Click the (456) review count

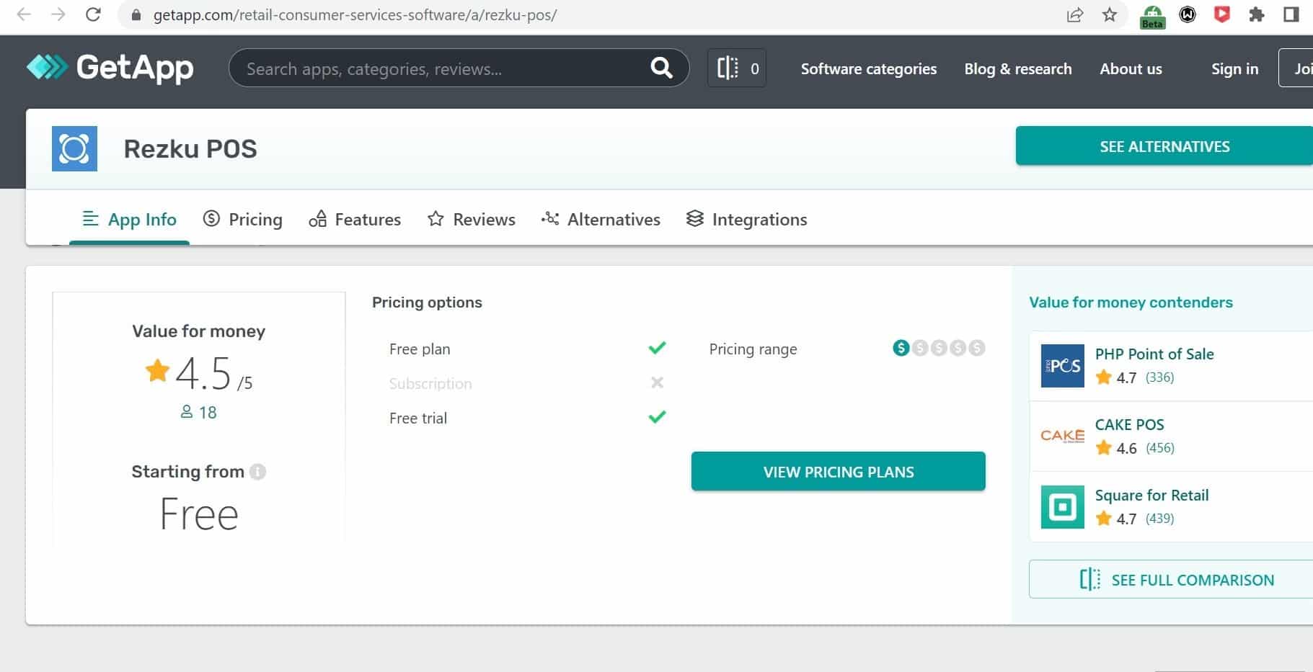1159,447
